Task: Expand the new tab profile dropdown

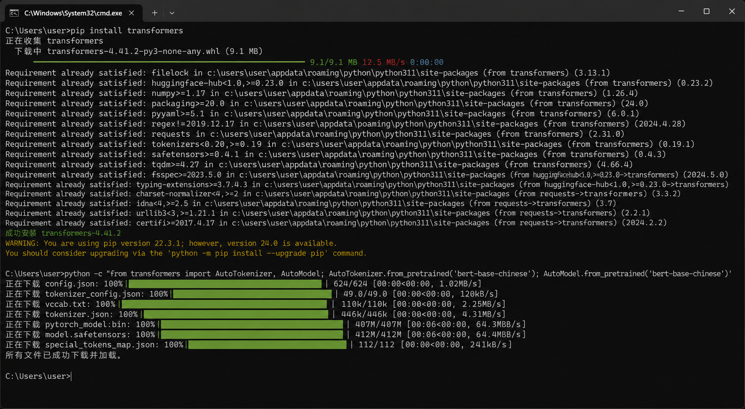Action: pos(172,13)
